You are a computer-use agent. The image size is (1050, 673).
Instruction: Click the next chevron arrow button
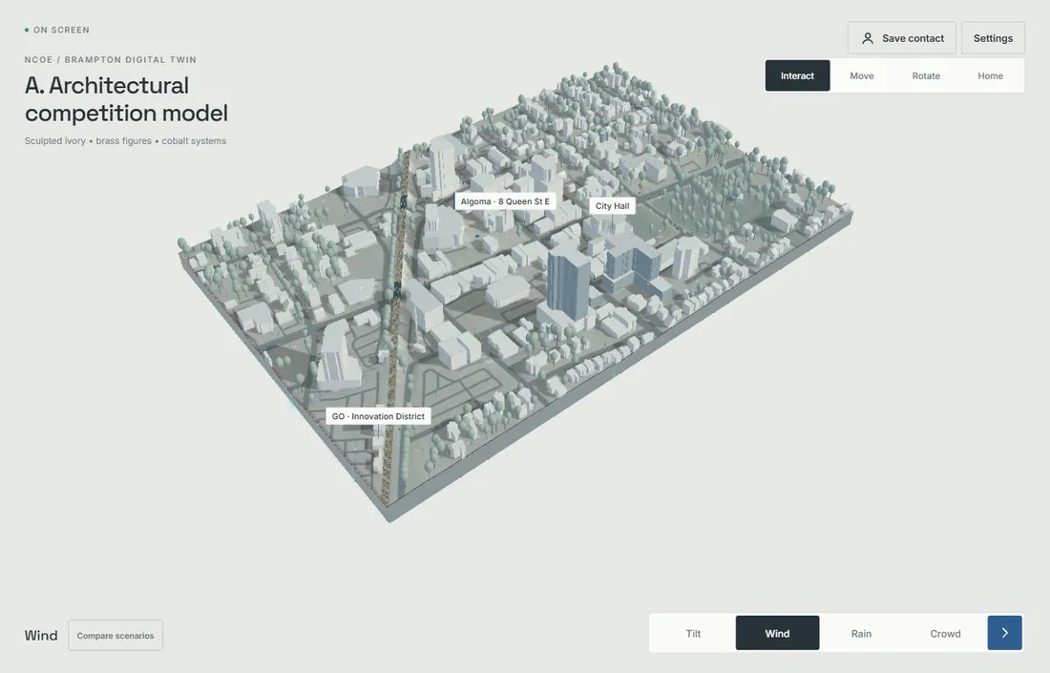tap(1004, 633)
